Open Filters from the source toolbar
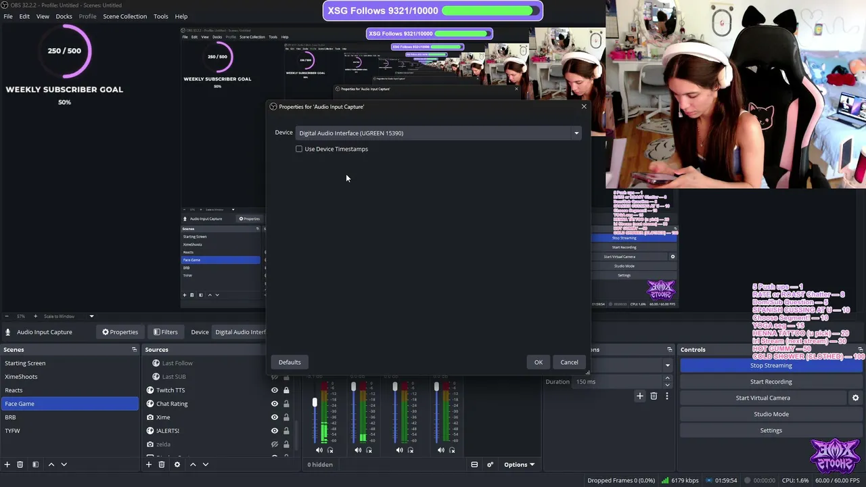Viewport: 866px width, 487px height. tap(165, 332)
